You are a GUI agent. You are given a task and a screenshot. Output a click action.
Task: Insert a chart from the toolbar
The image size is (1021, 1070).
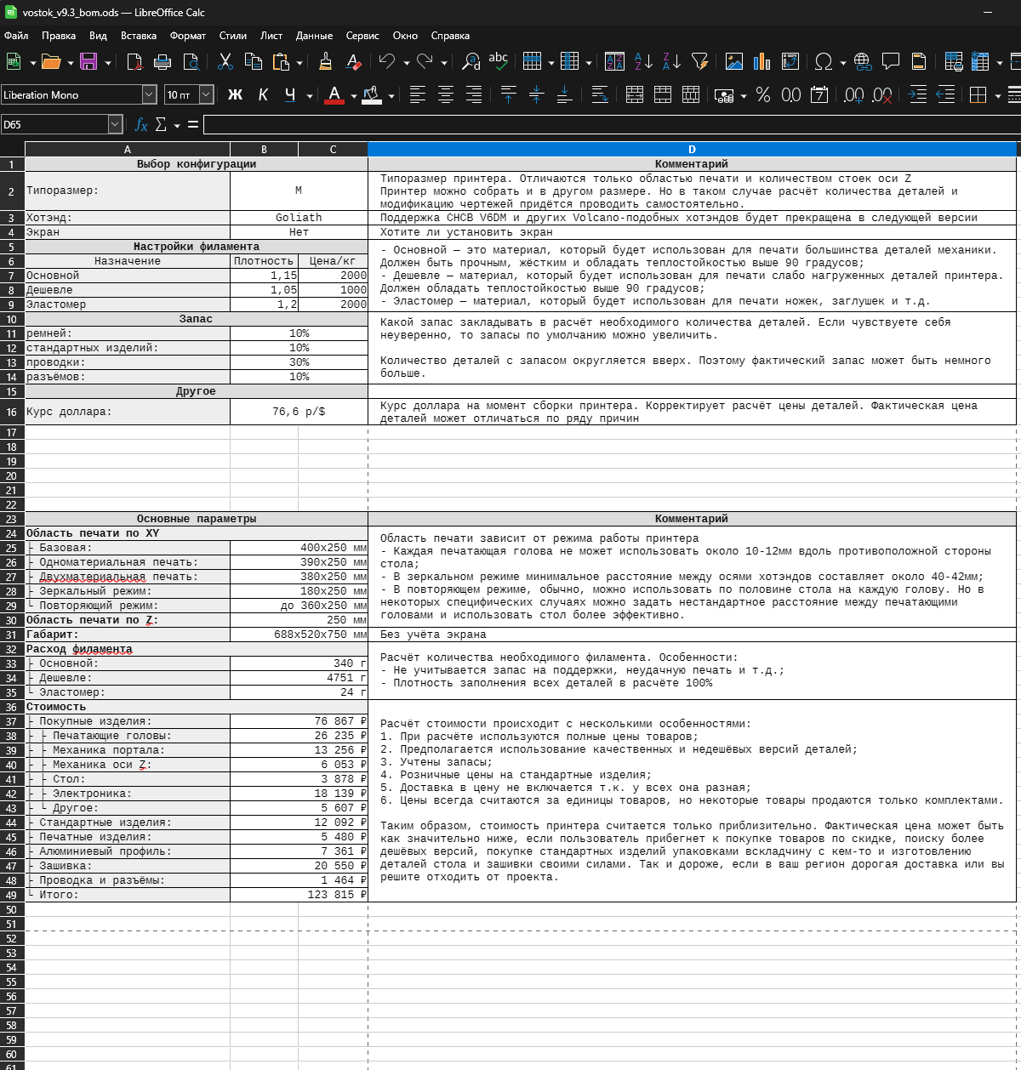pyautogui.click(x=761, y=61)
